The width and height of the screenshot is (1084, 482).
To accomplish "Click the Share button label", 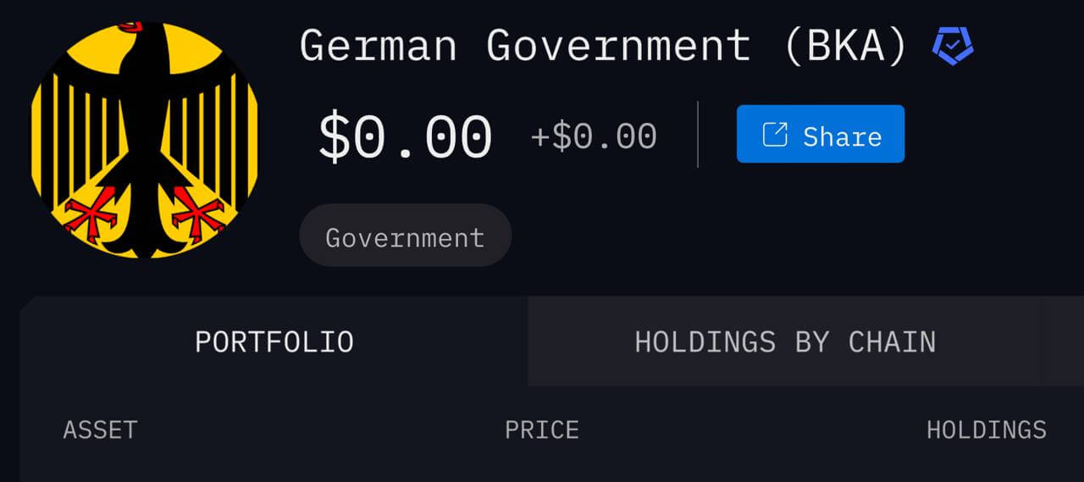I will click(x=842, y=136).
